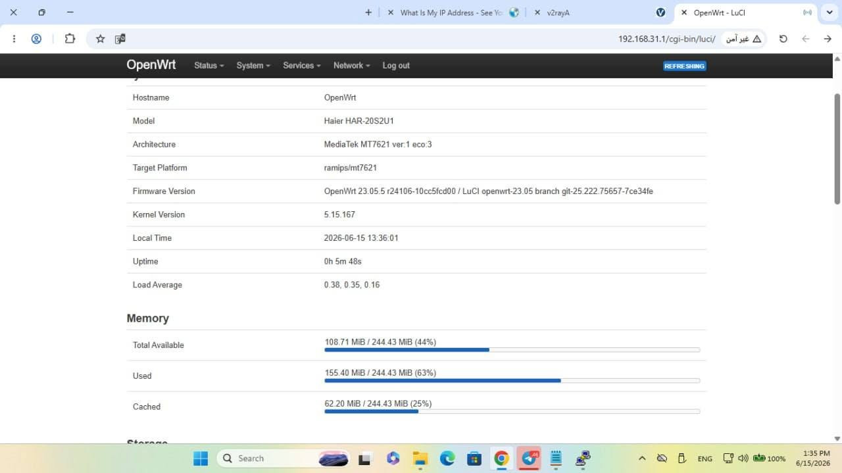Switch to the What Is My IP Address tab

click(454, 12)
